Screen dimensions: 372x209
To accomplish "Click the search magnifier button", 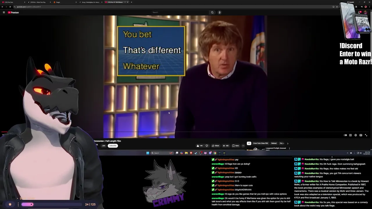I will [212, 12].
